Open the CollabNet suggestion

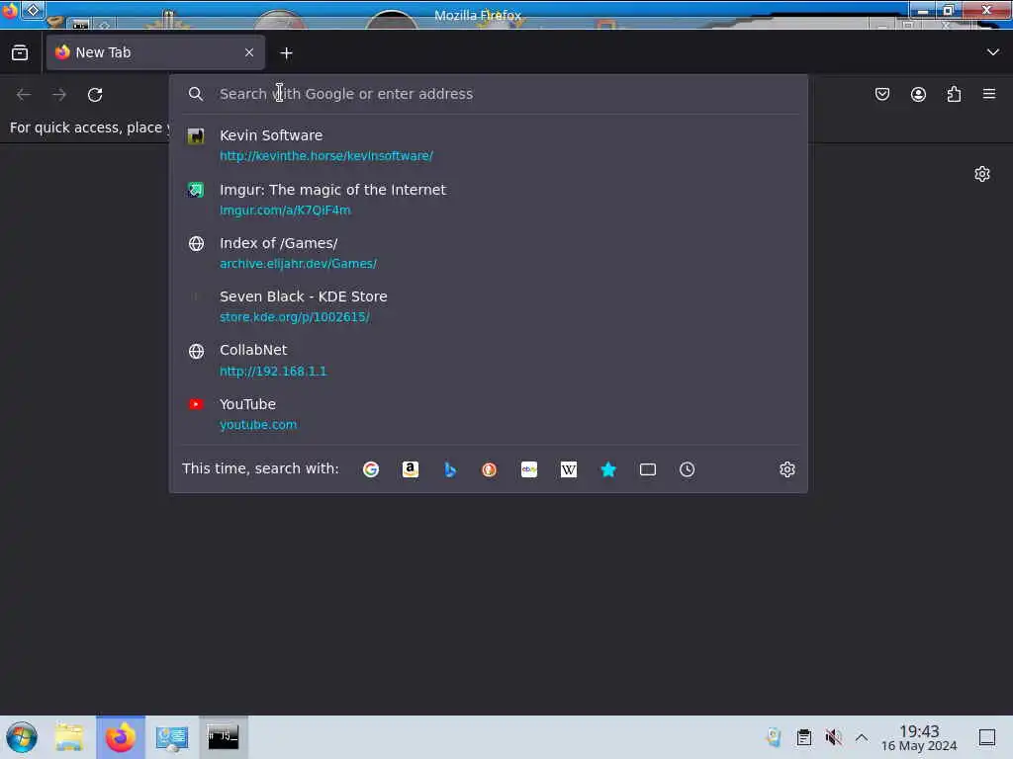[489, 360]
